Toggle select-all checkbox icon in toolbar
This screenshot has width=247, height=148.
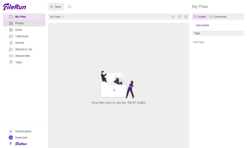[x=179, y=17]
